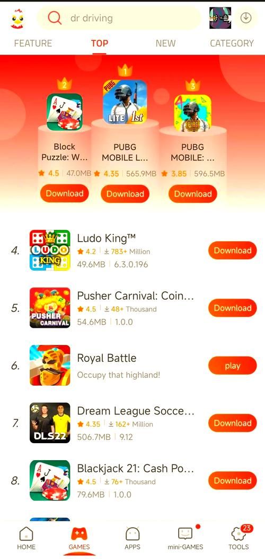Screen dimensions: 265x559
Task: Open the download manager arrow icon
Action: point(246,18)
